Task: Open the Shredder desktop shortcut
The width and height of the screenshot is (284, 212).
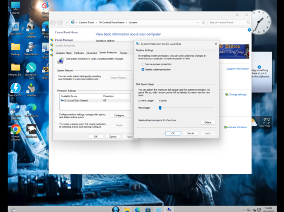Action: (31, 90)
